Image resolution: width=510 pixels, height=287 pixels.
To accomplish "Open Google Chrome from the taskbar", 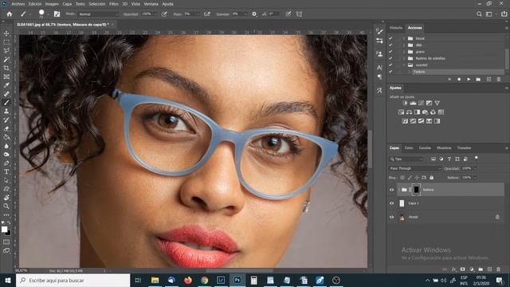I will 204,280.
